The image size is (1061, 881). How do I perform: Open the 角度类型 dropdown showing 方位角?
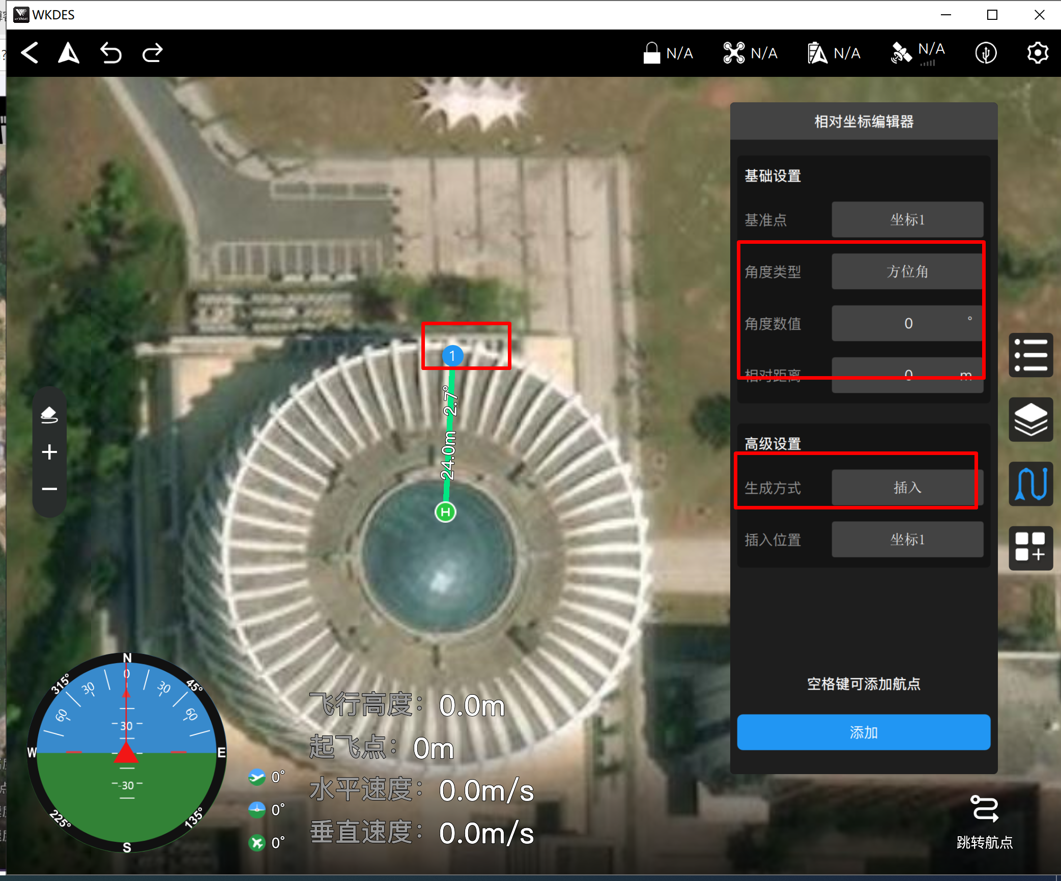coord(907,272)
